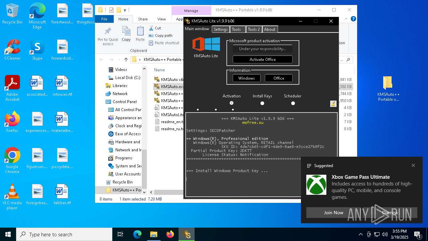Viewport: 428px width, 241px height.
Task: Click the Pin to Quick access icon
Action: tap(108, 31)
